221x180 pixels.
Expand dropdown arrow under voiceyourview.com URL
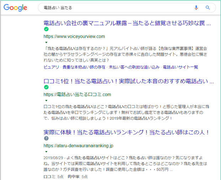[46, 42]
